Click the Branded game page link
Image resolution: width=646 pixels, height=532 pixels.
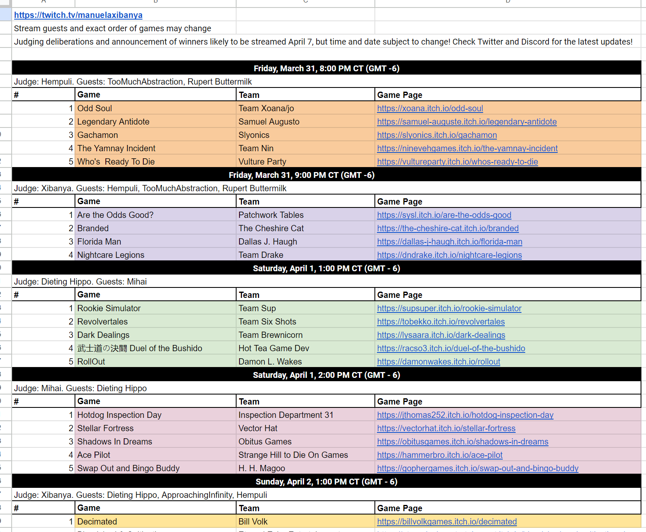(448, 229)
